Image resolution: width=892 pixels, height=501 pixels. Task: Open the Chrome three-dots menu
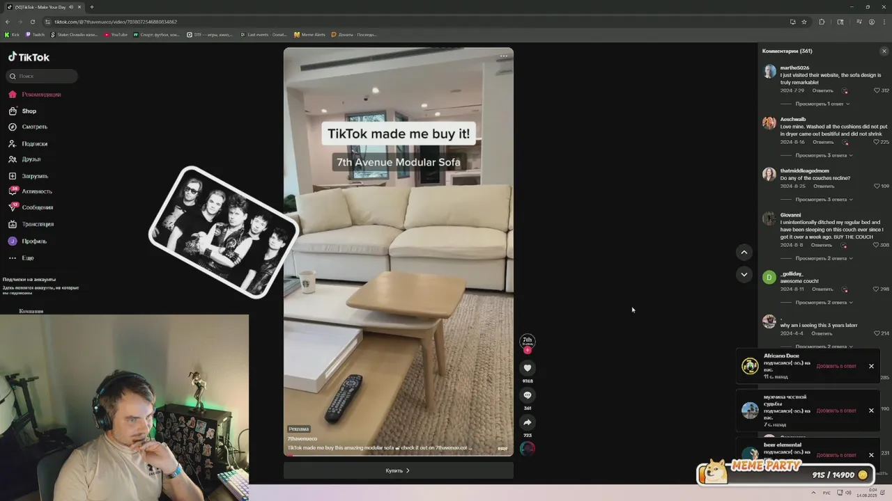click(885, 22)
